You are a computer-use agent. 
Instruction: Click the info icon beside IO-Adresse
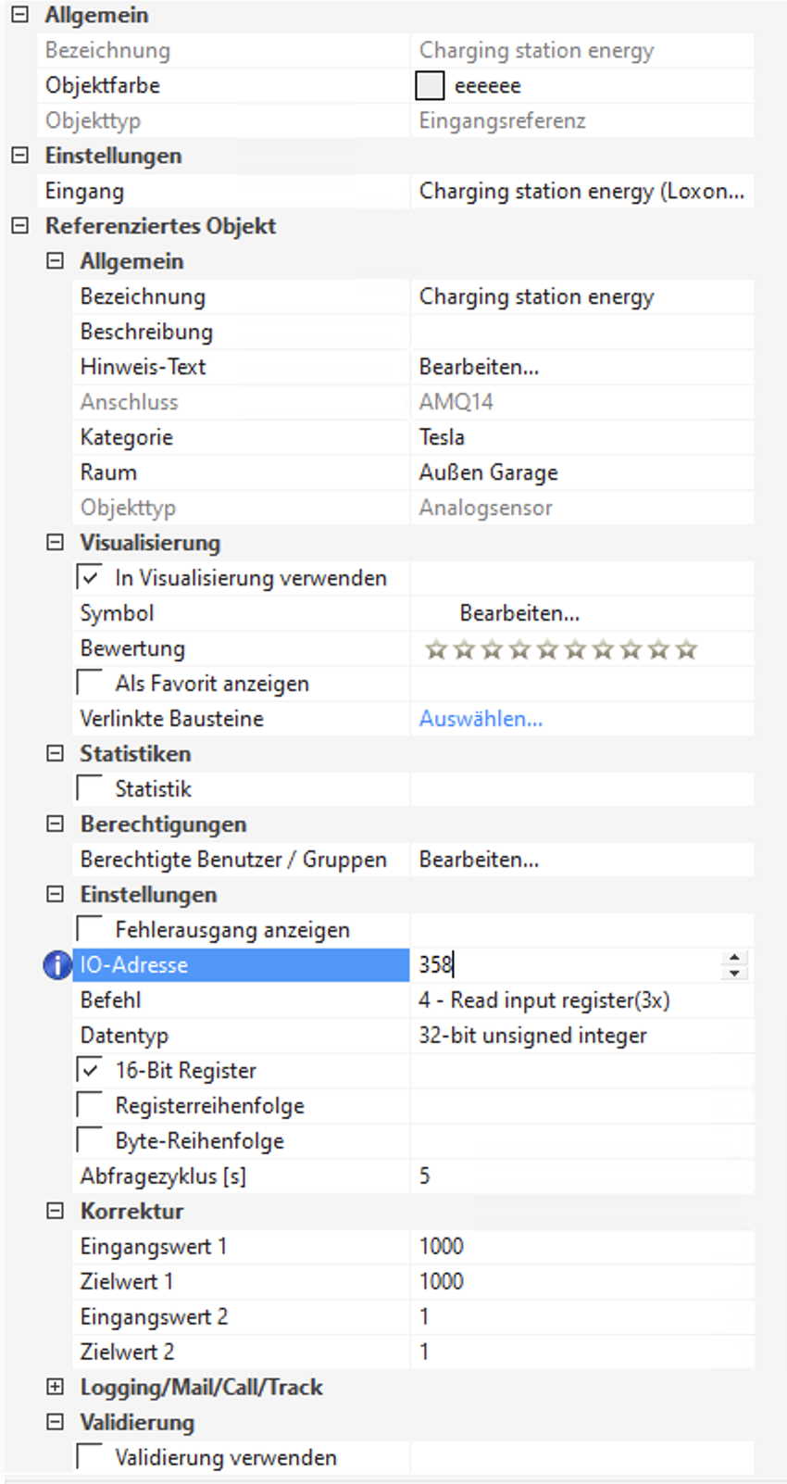coord(57,965)
